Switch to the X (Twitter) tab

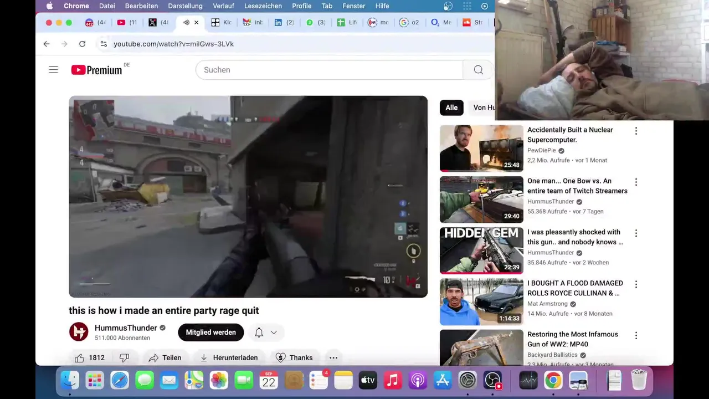[158, 23]
